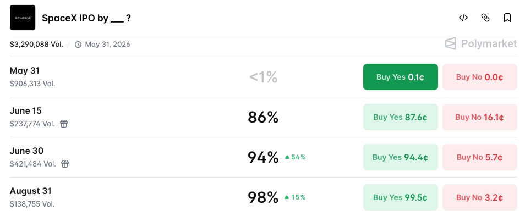Buy No at 0.0¢ for May 31
This screenshot has height=216, width=525.
click(x=480, y=77)
